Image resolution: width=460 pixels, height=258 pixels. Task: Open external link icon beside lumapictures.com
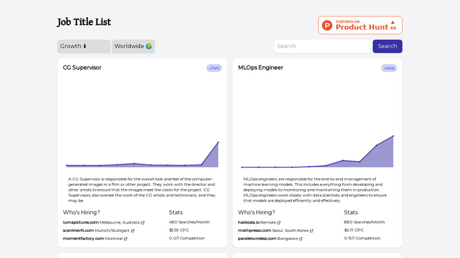[143, 222]
